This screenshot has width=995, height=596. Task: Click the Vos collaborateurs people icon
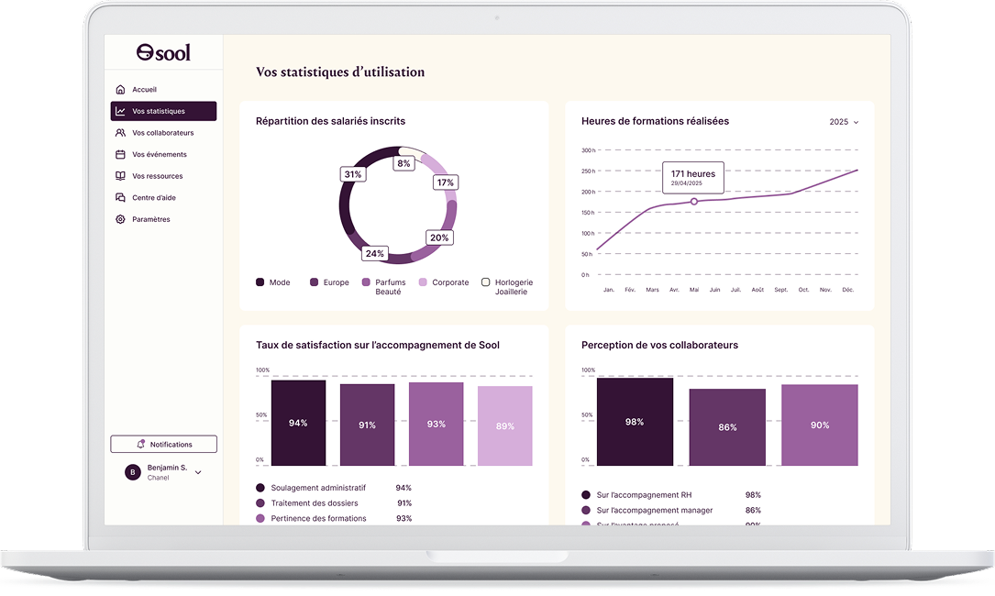click(120, 133)
